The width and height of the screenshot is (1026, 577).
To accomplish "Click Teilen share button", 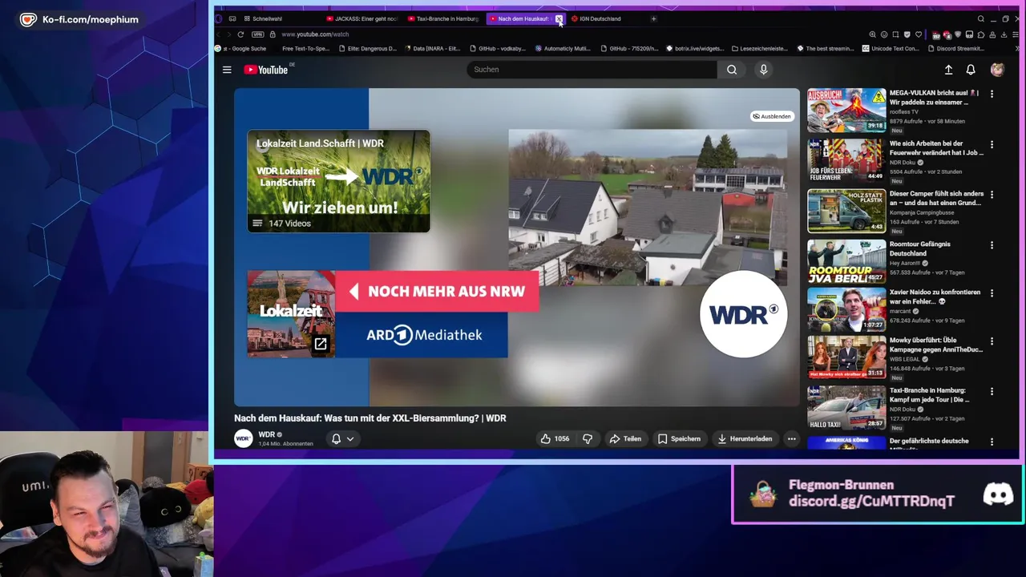I will pyautogui.click(x=625, y=438).
